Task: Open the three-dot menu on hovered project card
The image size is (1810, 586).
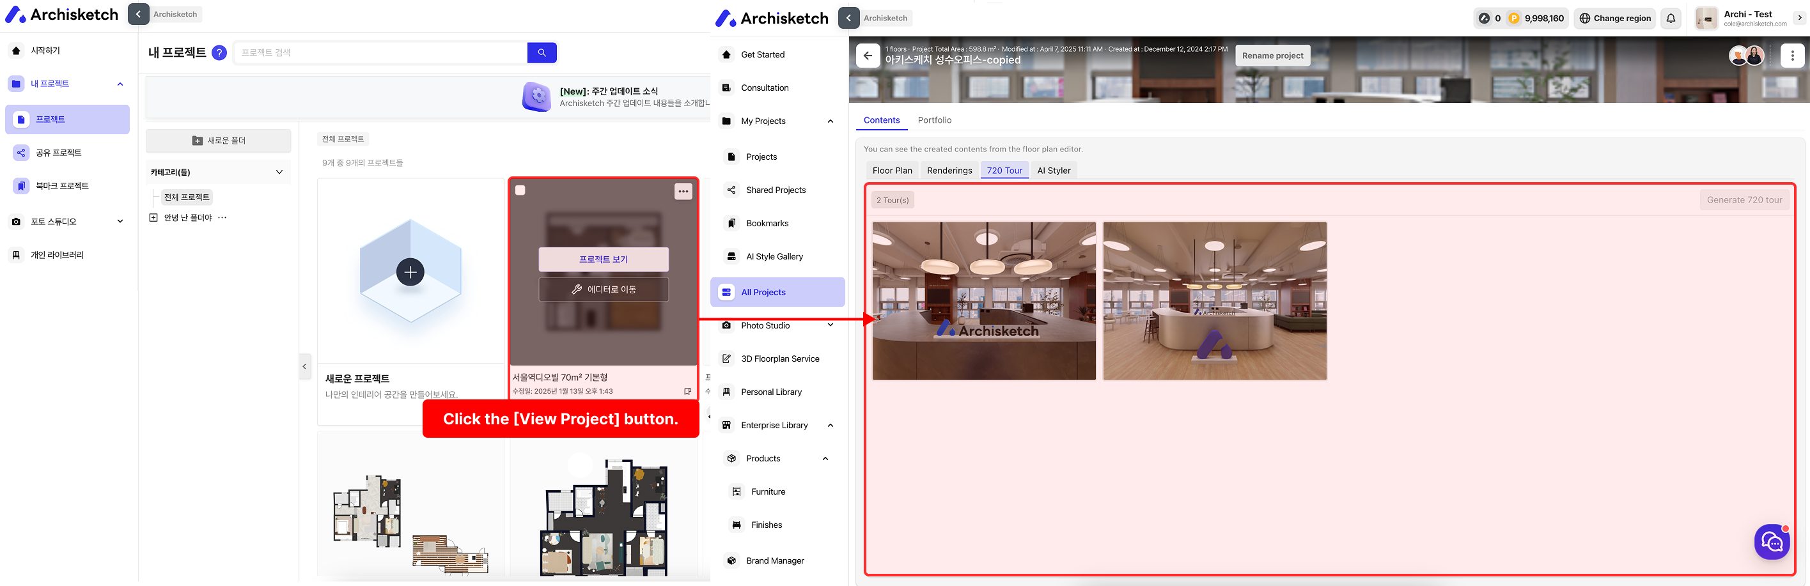Action: pyautogui.click(x=683, y=191)
